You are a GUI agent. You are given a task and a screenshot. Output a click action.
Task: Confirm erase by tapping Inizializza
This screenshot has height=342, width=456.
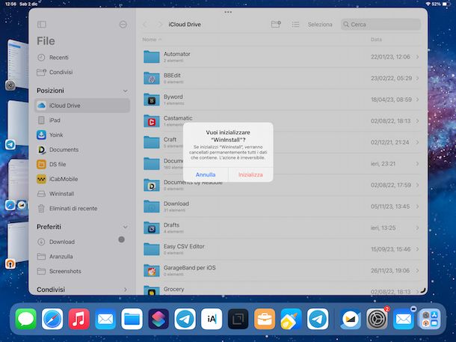tap(250, 174)
